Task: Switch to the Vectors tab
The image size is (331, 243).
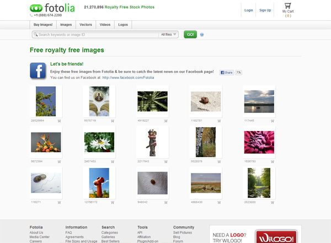Action: coord(86,25)
